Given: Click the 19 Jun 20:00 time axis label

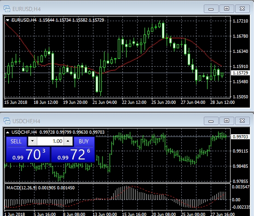Looking at the screenshot, I should click(x=75, y=102).
